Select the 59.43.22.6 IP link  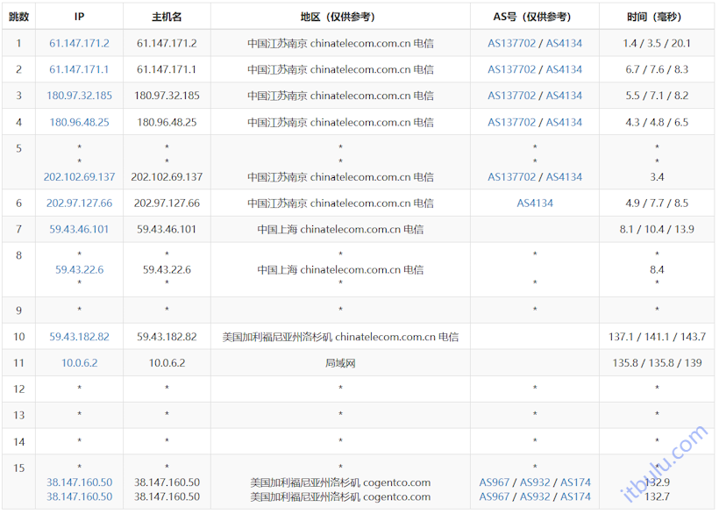(x=80, y=269)
